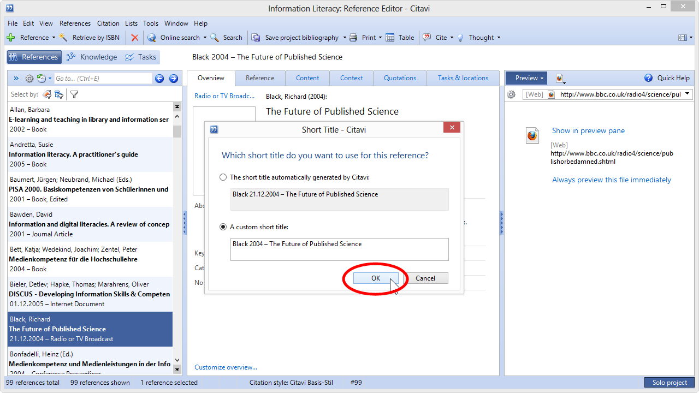Click the Thought light bulb icon
The height and width of the screenshot is (393, 699).
[x=460, y=38]
